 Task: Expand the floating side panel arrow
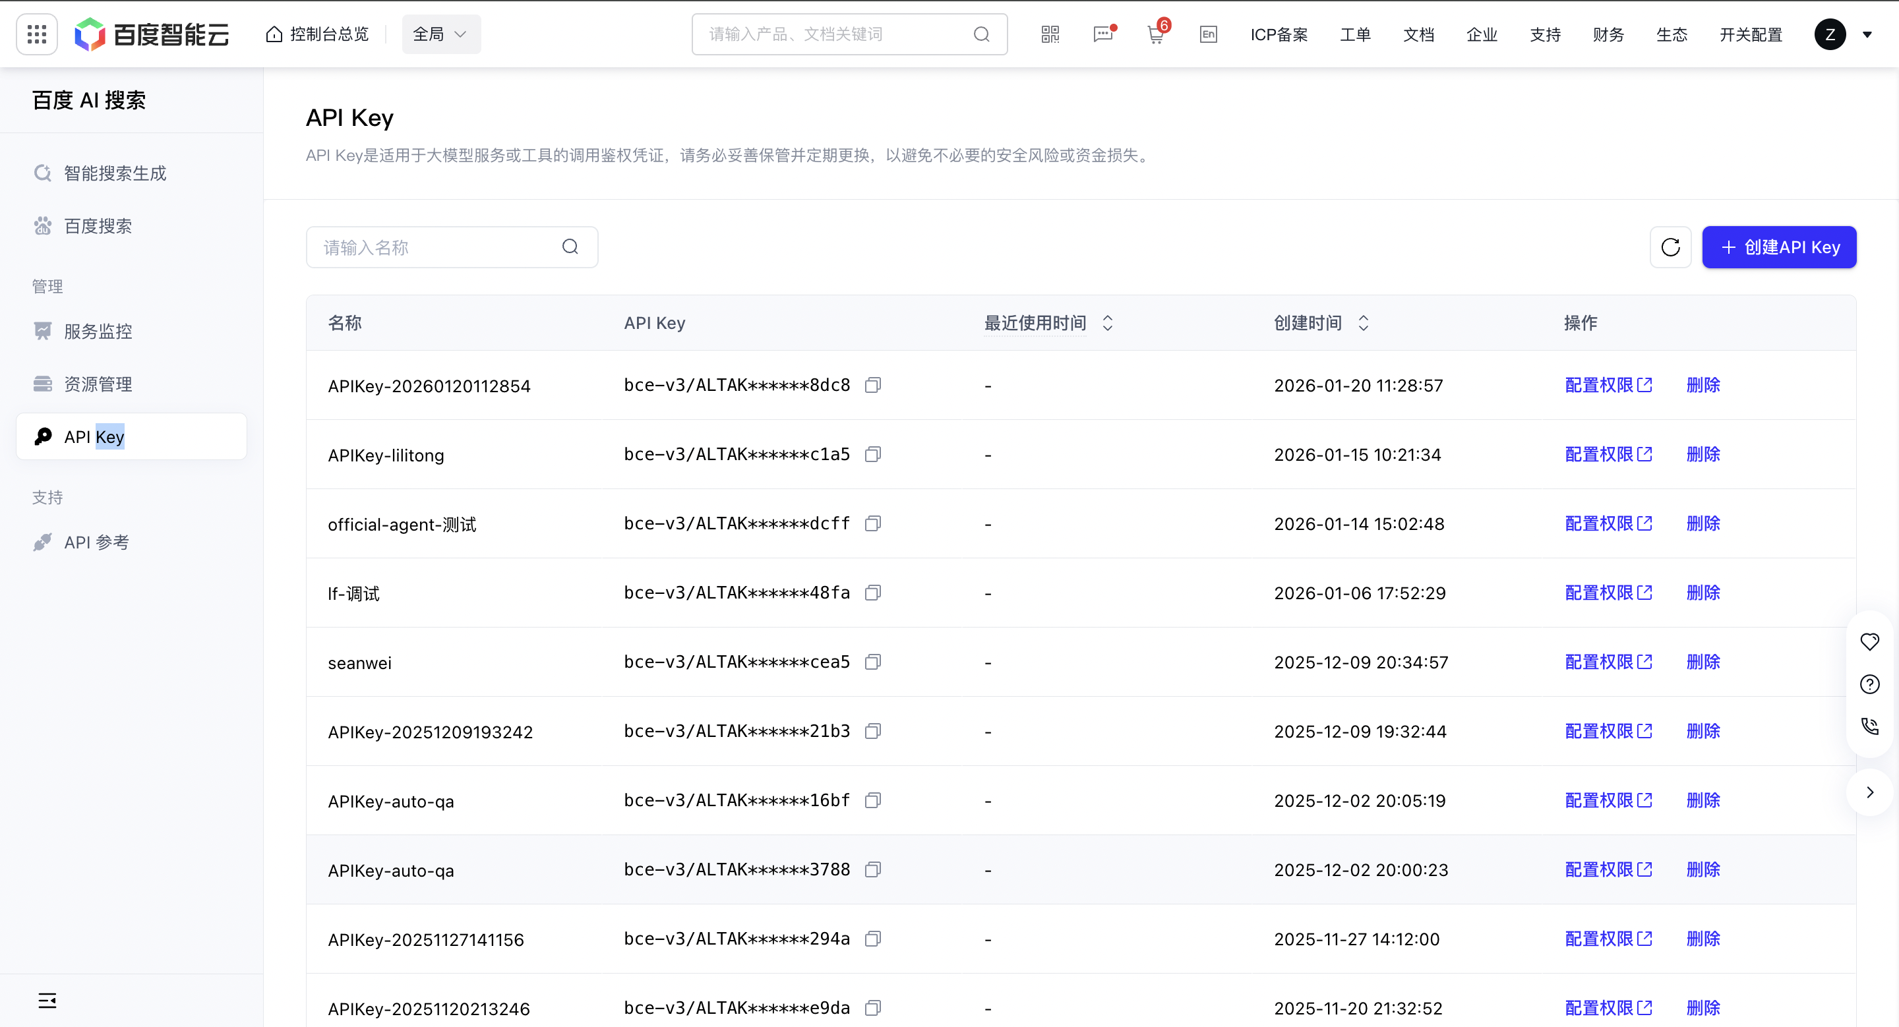point(1869,792)
